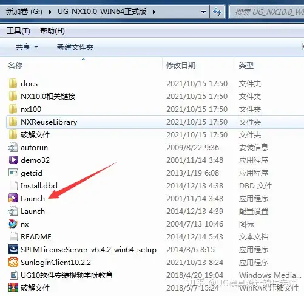Select the file name UG10软件安装视频学呀教育
Viewport: 304px width, 296px height.
(x=67, y=275)
